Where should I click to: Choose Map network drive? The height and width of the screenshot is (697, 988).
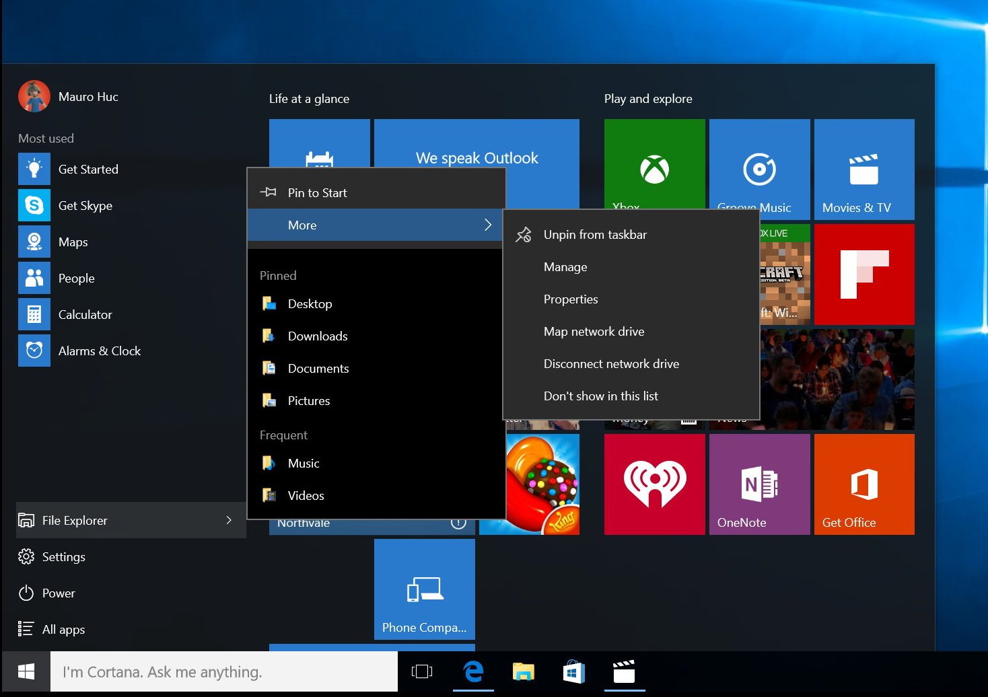pyautogui.click(x=631, y=332)
